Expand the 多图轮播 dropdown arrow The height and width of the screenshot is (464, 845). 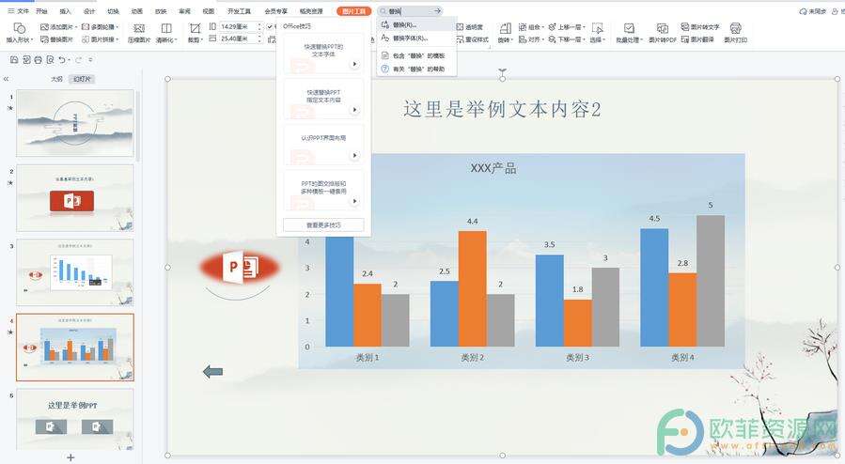pos(117,27)
